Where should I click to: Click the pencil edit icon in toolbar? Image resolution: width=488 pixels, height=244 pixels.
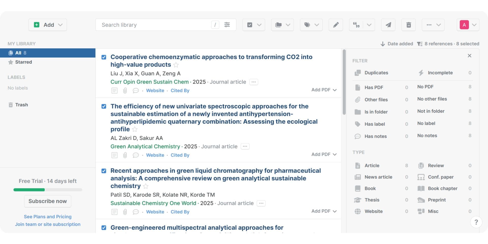point(335,25)
